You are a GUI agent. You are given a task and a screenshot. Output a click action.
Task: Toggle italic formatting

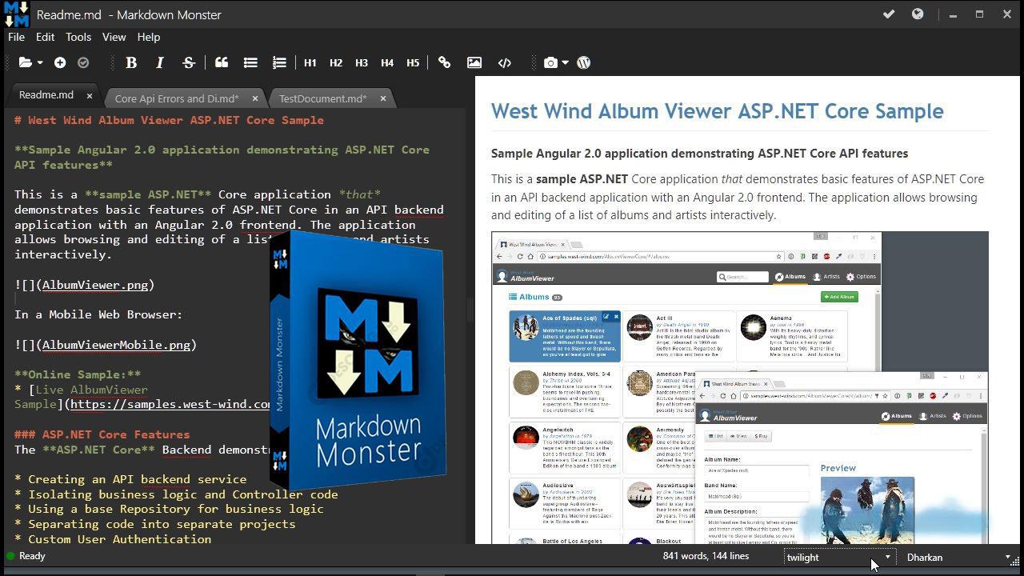[159, 62]
